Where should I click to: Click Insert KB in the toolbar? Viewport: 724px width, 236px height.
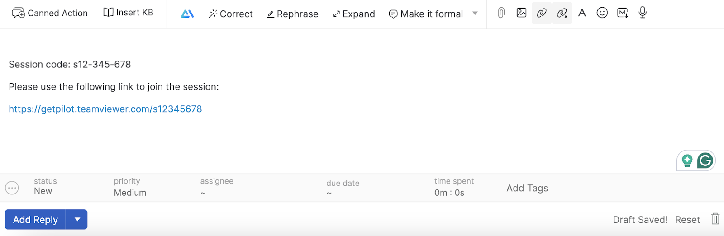[129, 13]
